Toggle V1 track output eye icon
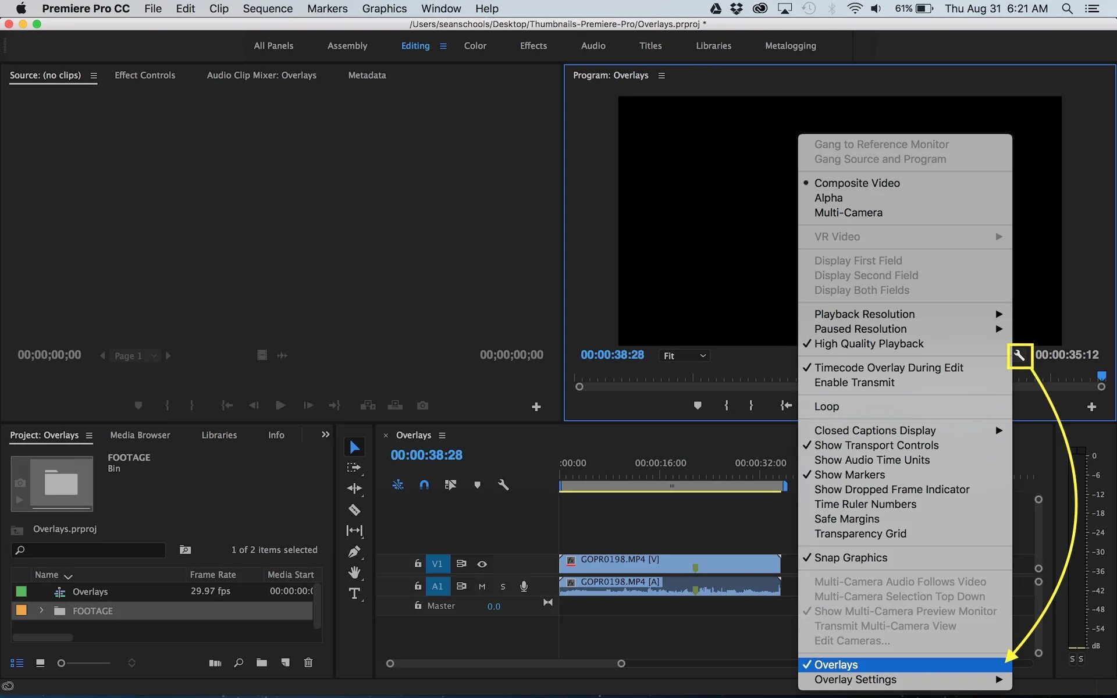This screenshot has height=698, width=1117. 482,564
